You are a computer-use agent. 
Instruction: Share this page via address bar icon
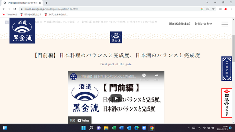[208, 9]
